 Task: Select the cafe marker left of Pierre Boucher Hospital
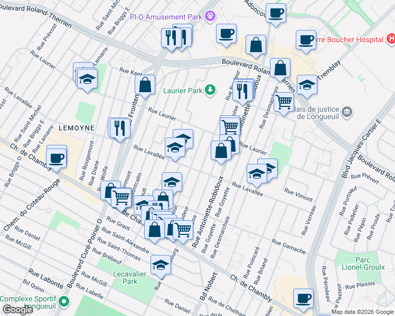[306, 41]
